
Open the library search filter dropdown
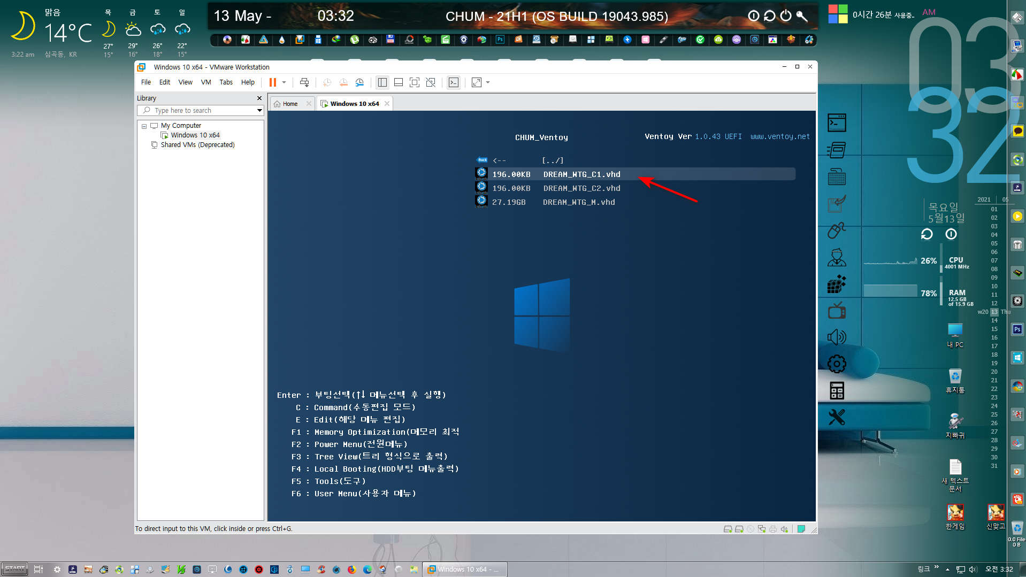coord(259,111)
